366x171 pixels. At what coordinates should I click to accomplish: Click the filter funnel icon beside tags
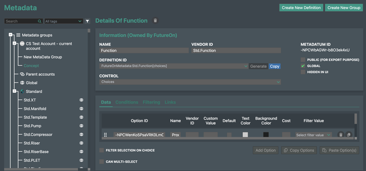[88, 21]
